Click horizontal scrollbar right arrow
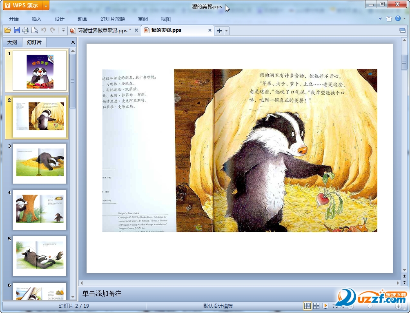 (398, 283)
